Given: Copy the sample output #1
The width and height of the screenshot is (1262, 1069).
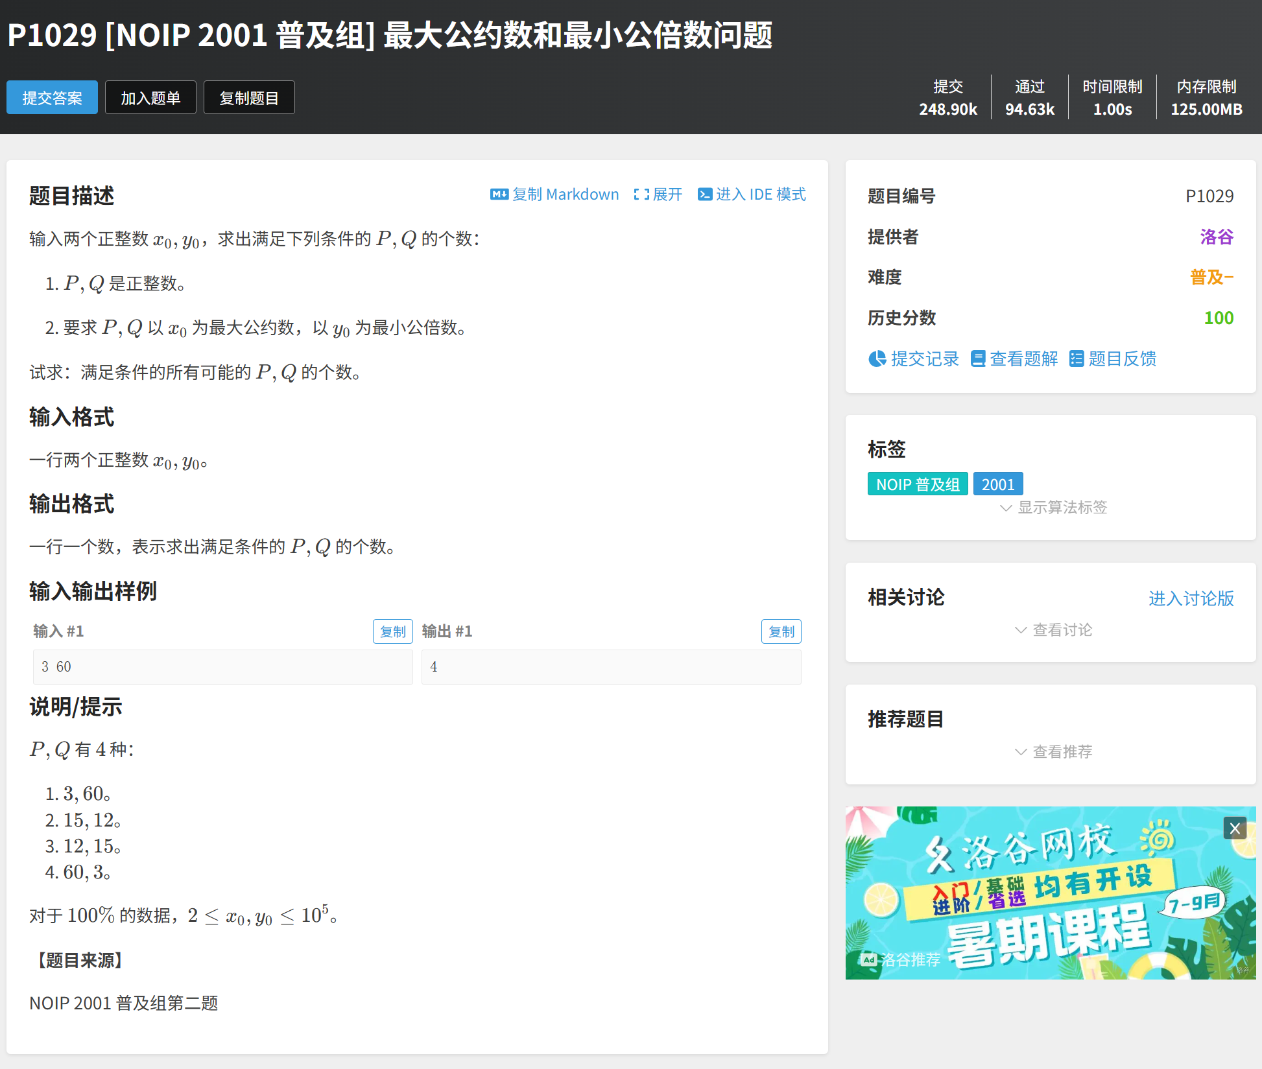Looking at the screenshot, I should coord(781,631).
